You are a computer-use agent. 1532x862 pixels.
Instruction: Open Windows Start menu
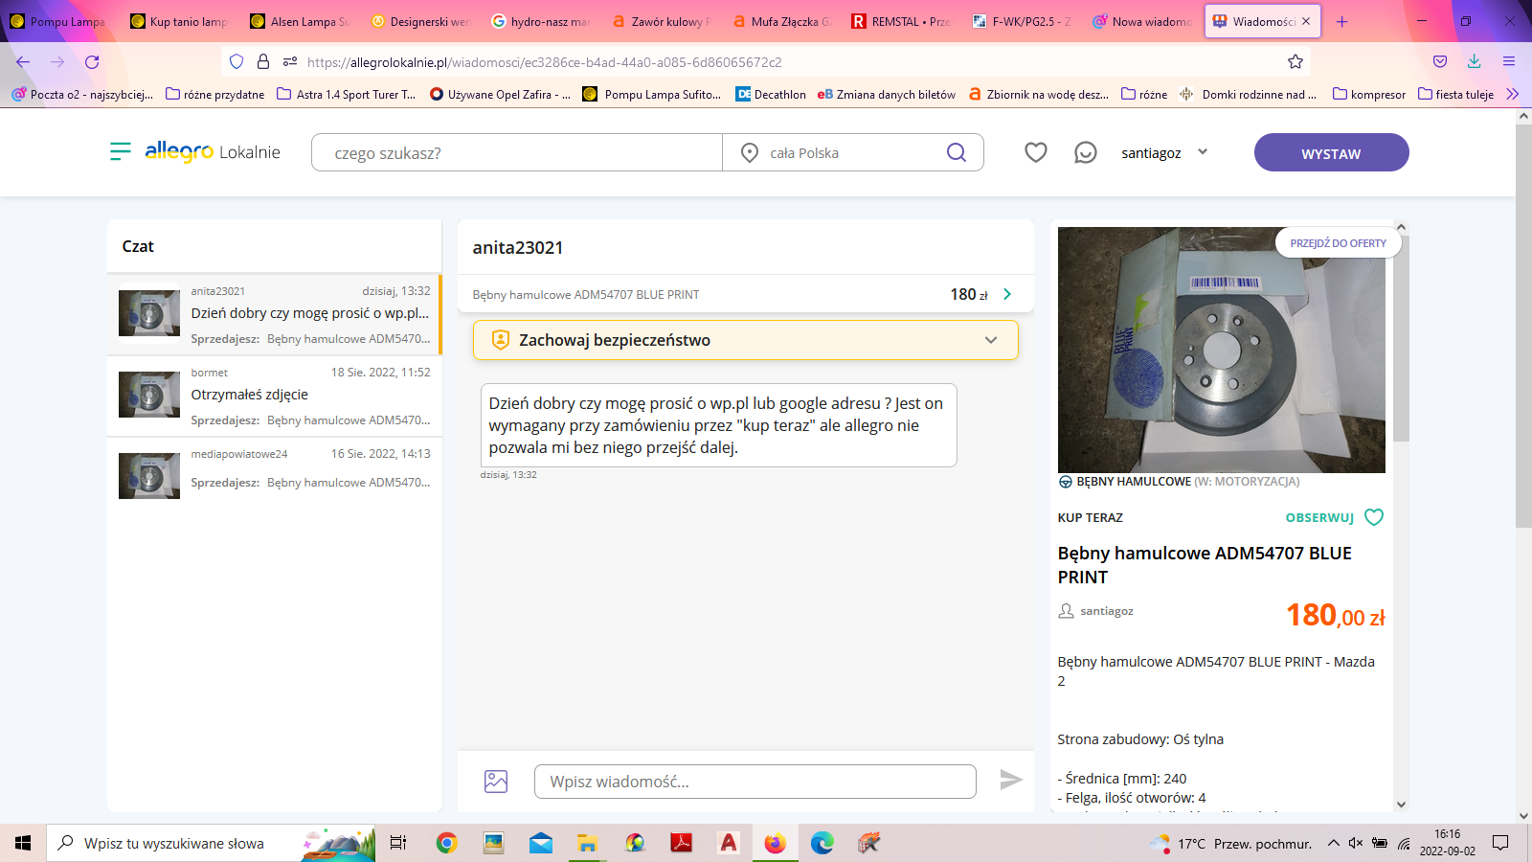(23, 843)
